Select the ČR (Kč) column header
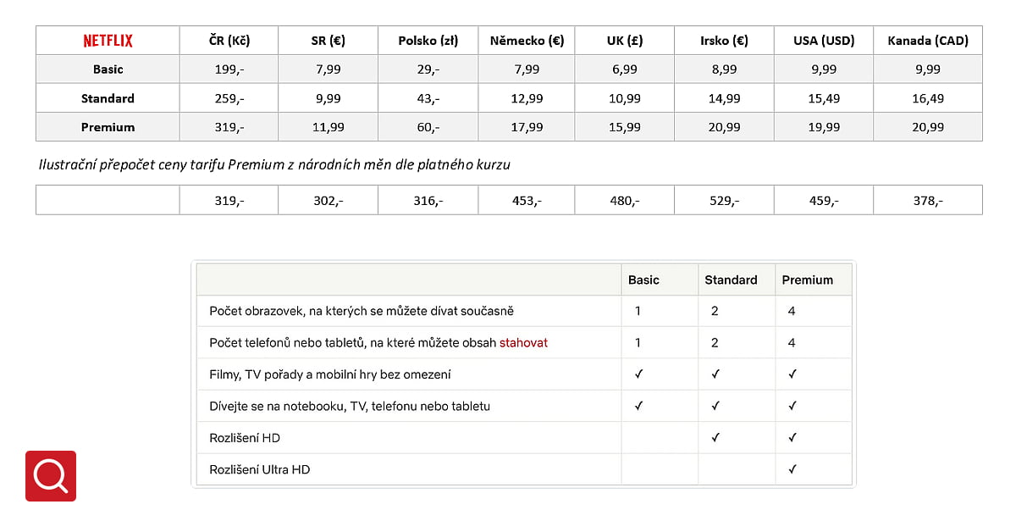This screenshot has width=1016, height=521. click(229, 41)
